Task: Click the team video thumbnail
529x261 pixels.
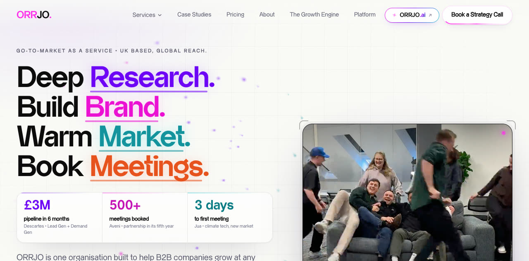Action: click(x=407, y=193)
